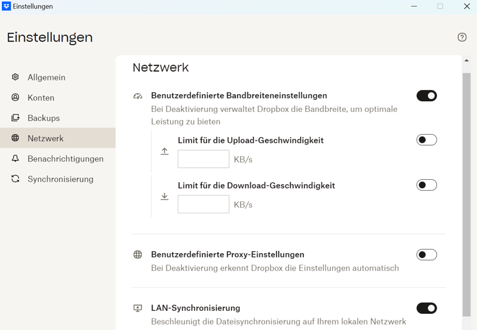Enable the upload speed limit toggle
Image resolution: width=477 pixels, height=330 pixels.
(426, 140)
